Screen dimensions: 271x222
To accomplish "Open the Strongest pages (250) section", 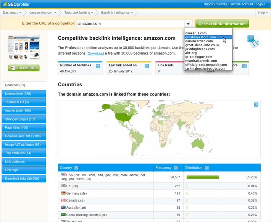I will (x=24, y=119).
